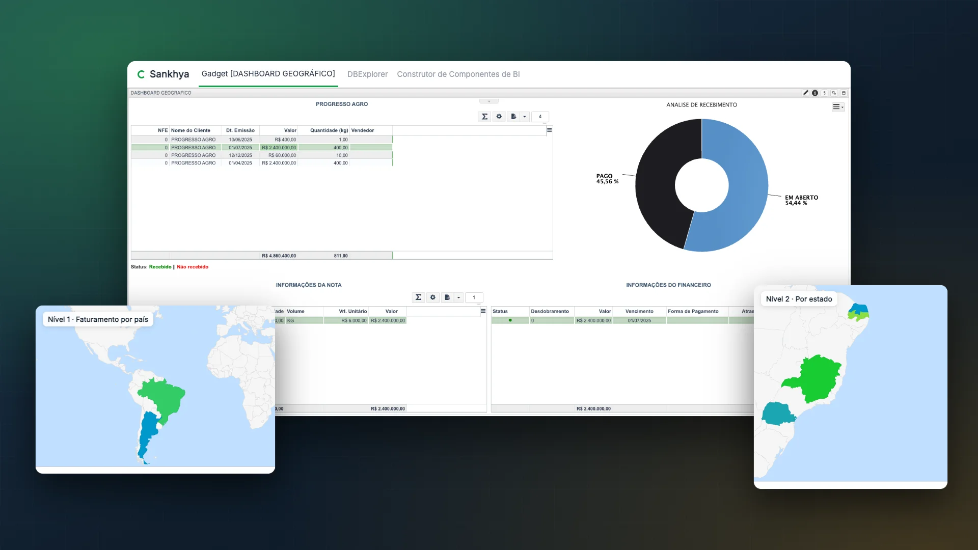
Task: Sort by the Vencimento column header
Action: [639, 311]
